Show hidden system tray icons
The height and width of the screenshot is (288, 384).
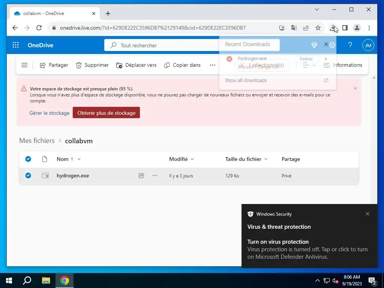pos(317,280)
